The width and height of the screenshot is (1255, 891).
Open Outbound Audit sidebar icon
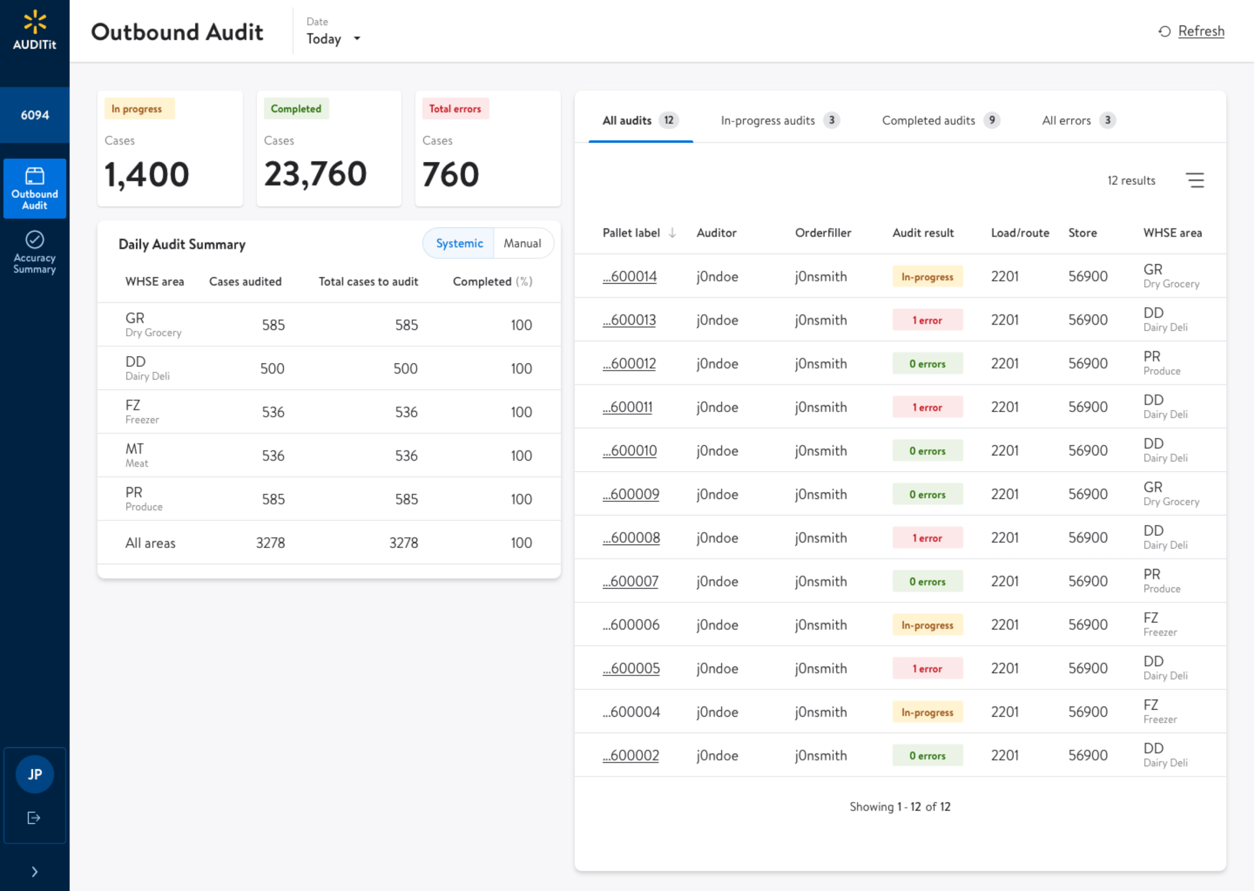35,176
